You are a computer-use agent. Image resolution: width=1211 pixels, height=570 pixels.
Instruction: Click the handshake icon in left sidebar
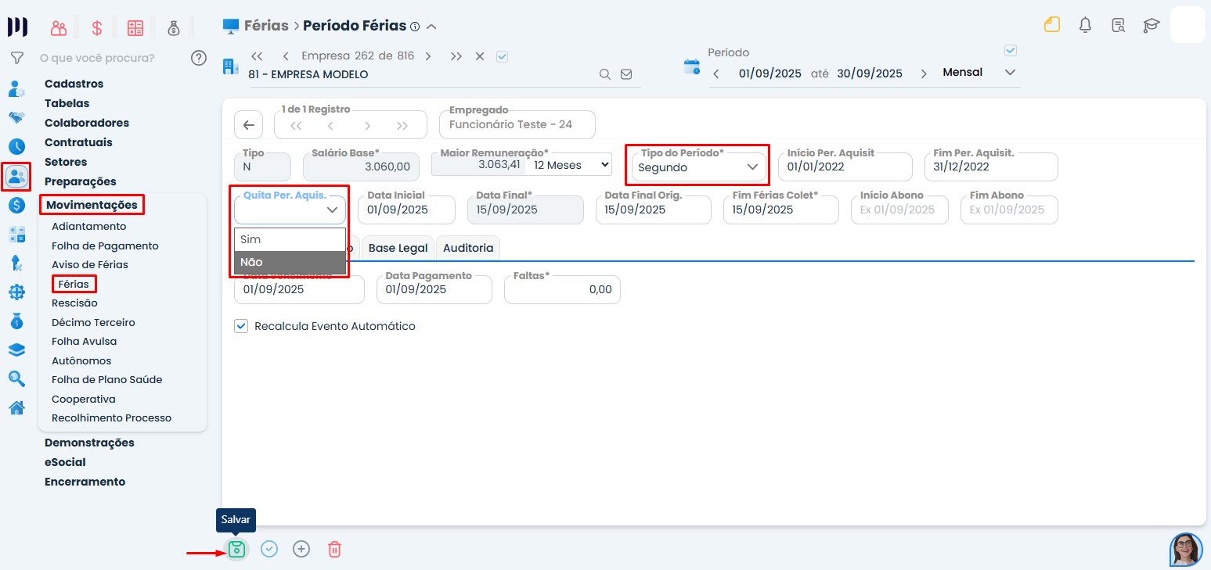pos(16,117)
